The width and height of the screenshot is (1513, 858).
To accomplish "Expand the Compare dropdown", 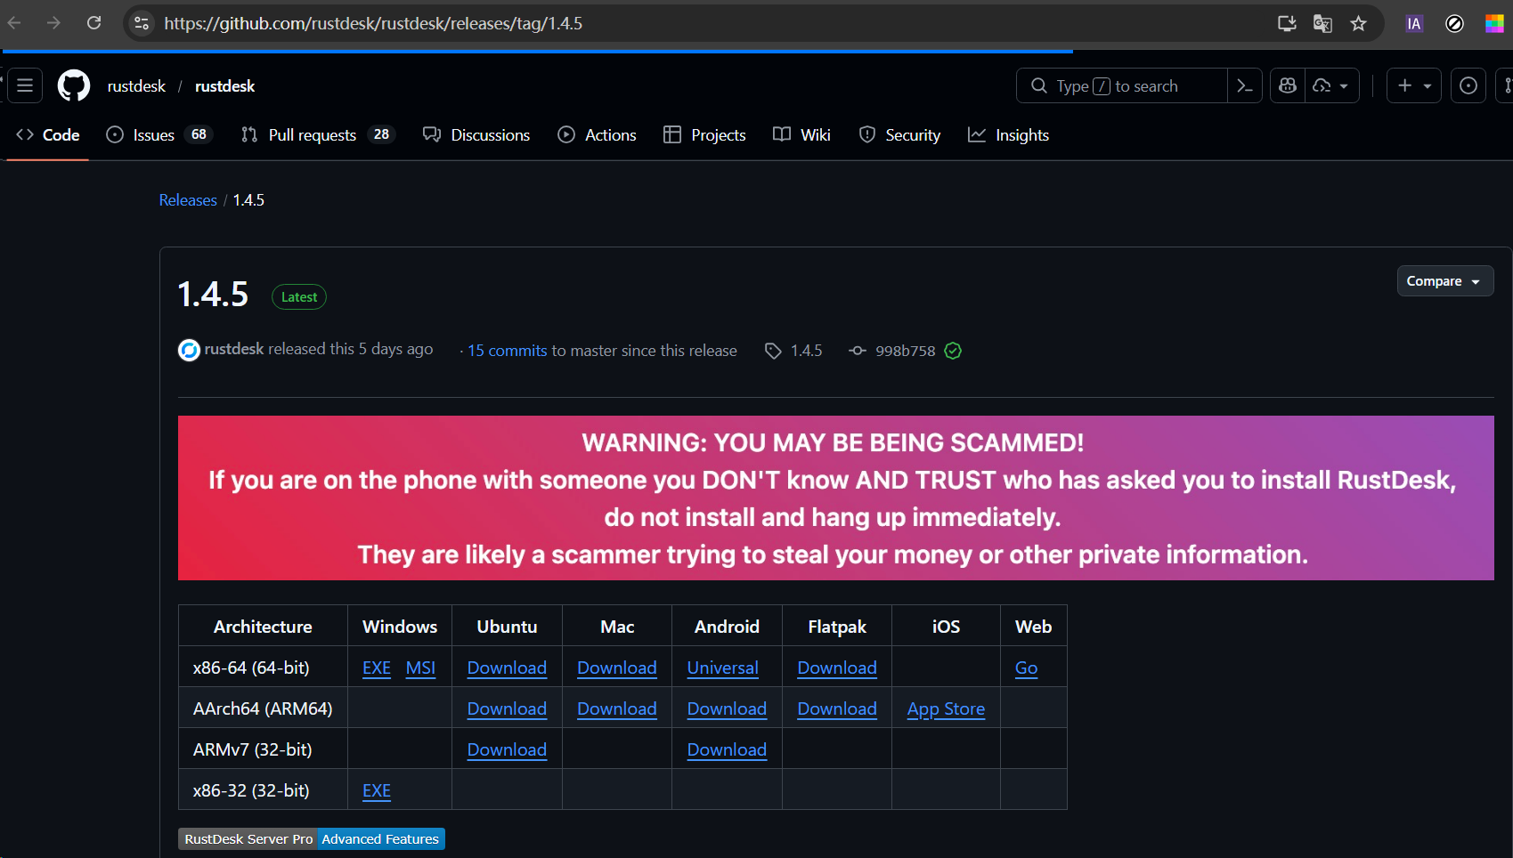I will pos(1444,281).
